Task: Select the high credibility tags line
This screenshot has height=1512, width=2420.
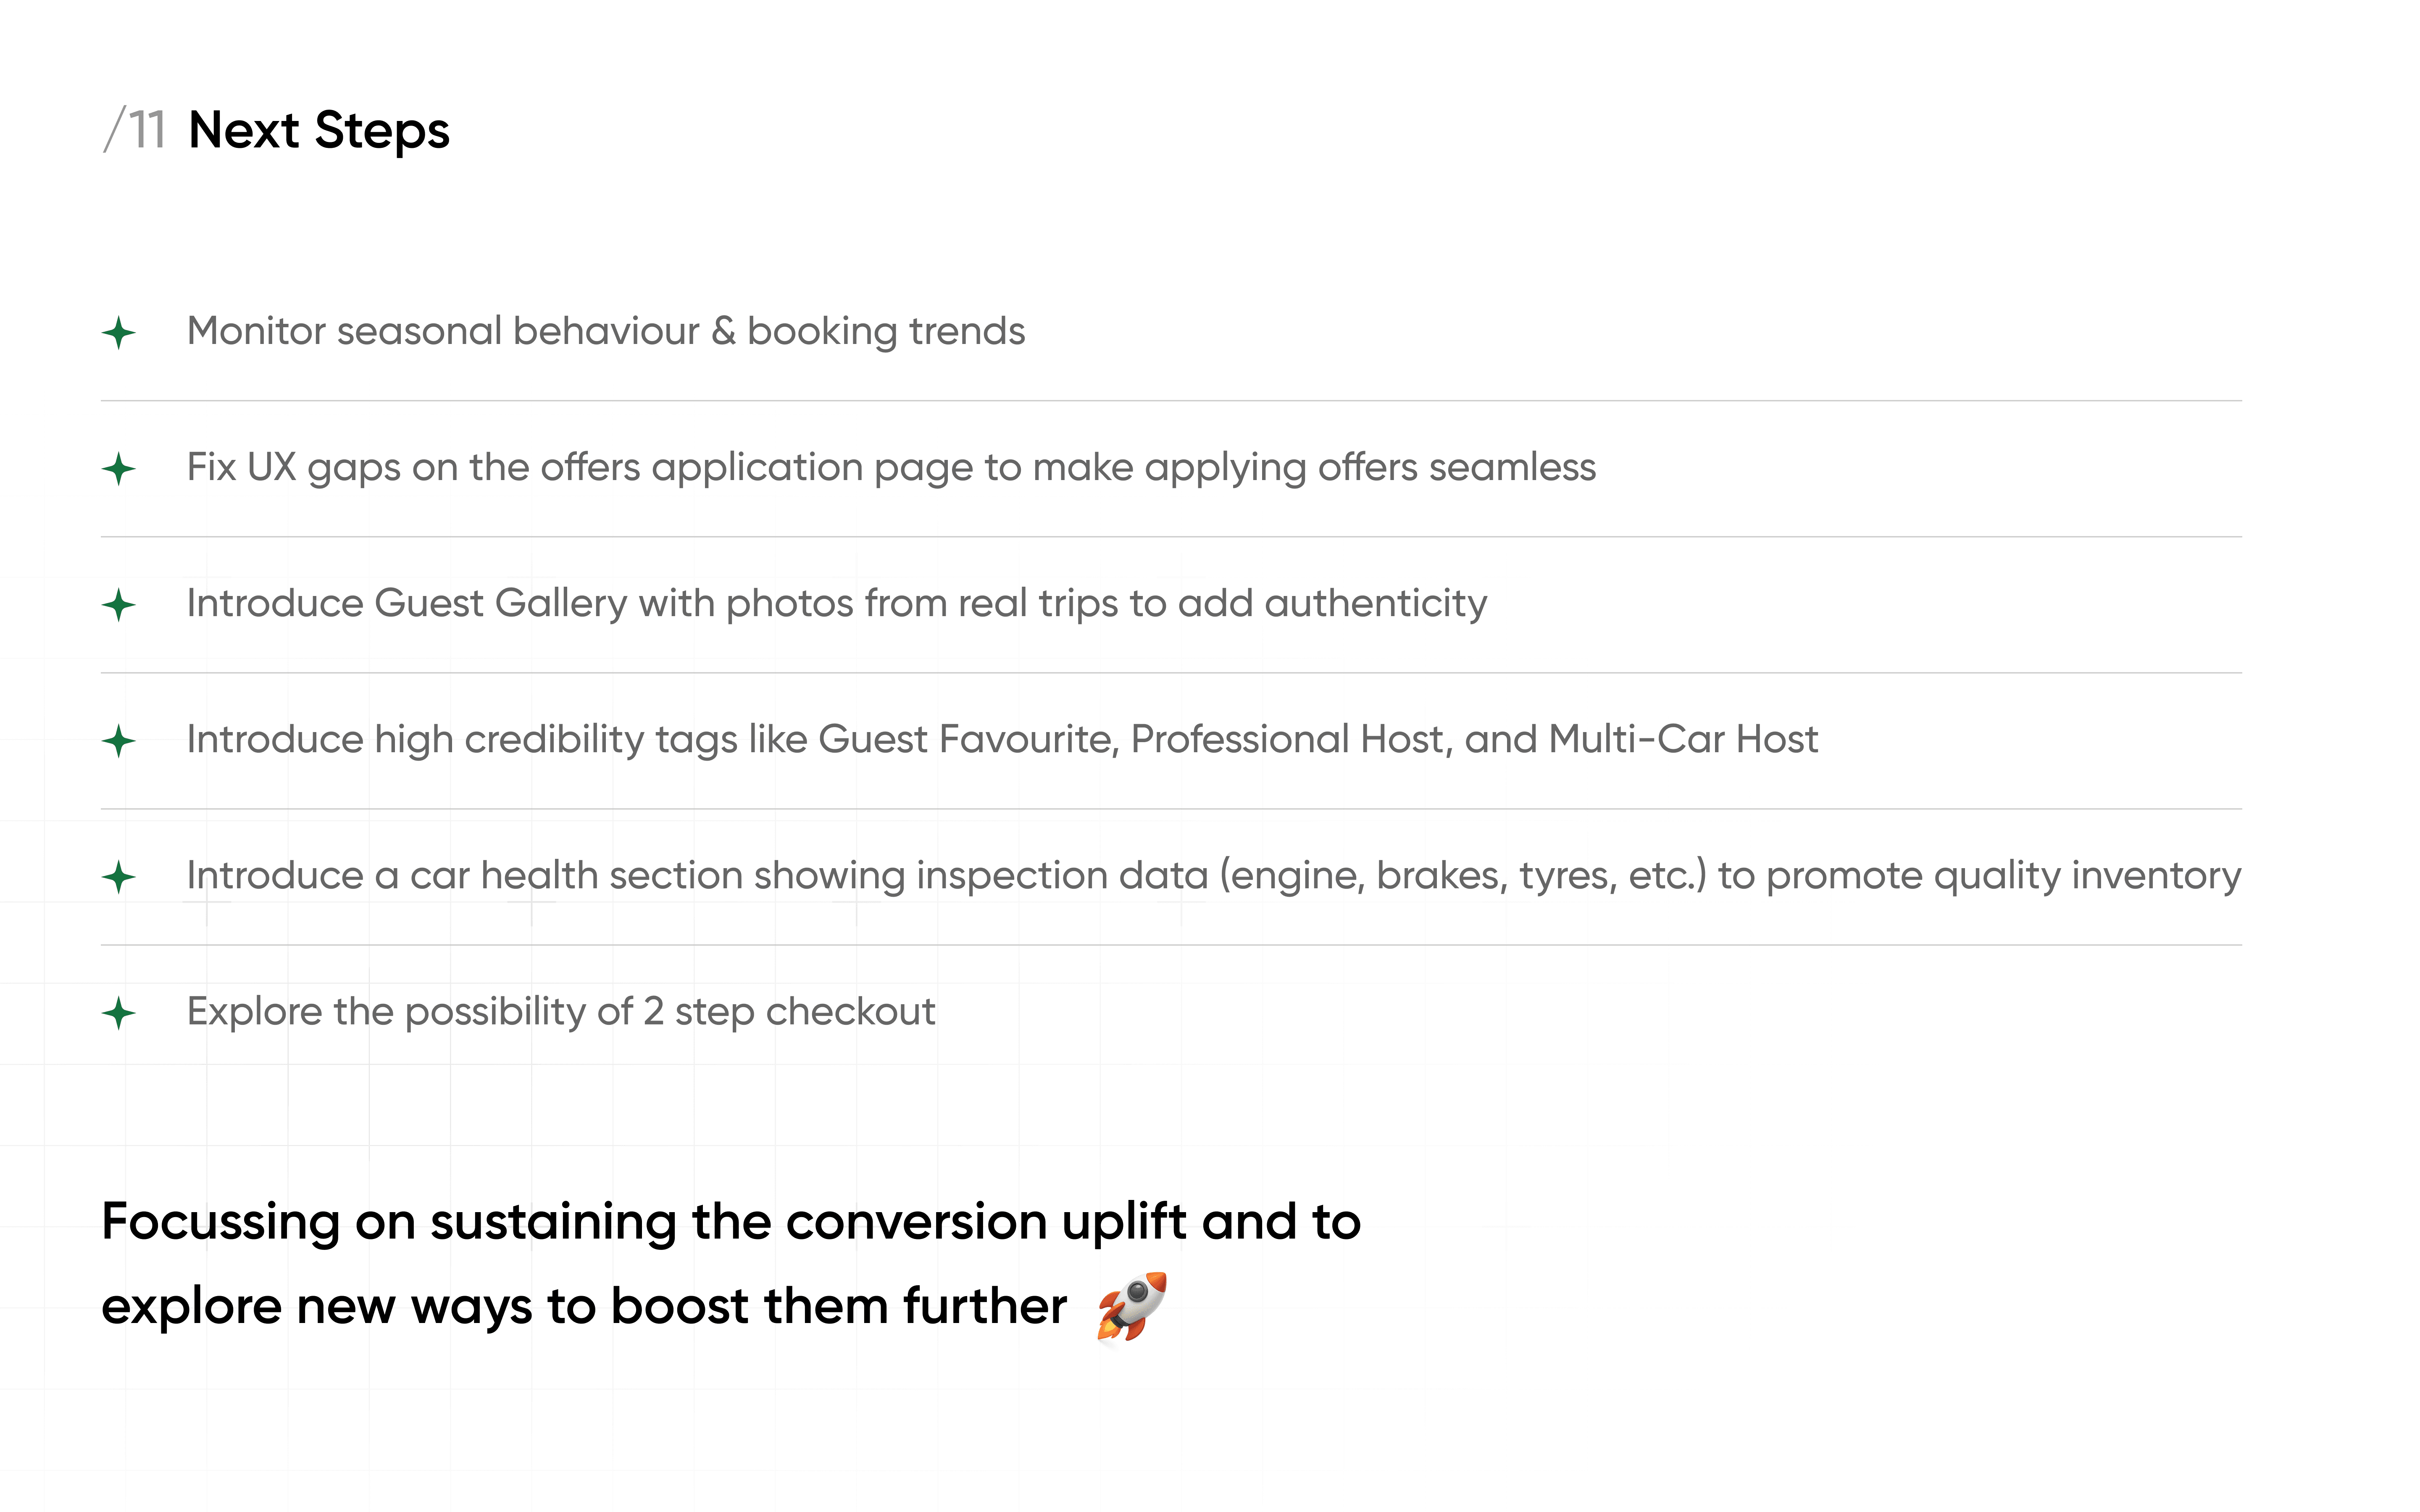Action: tap(1002, 740)
